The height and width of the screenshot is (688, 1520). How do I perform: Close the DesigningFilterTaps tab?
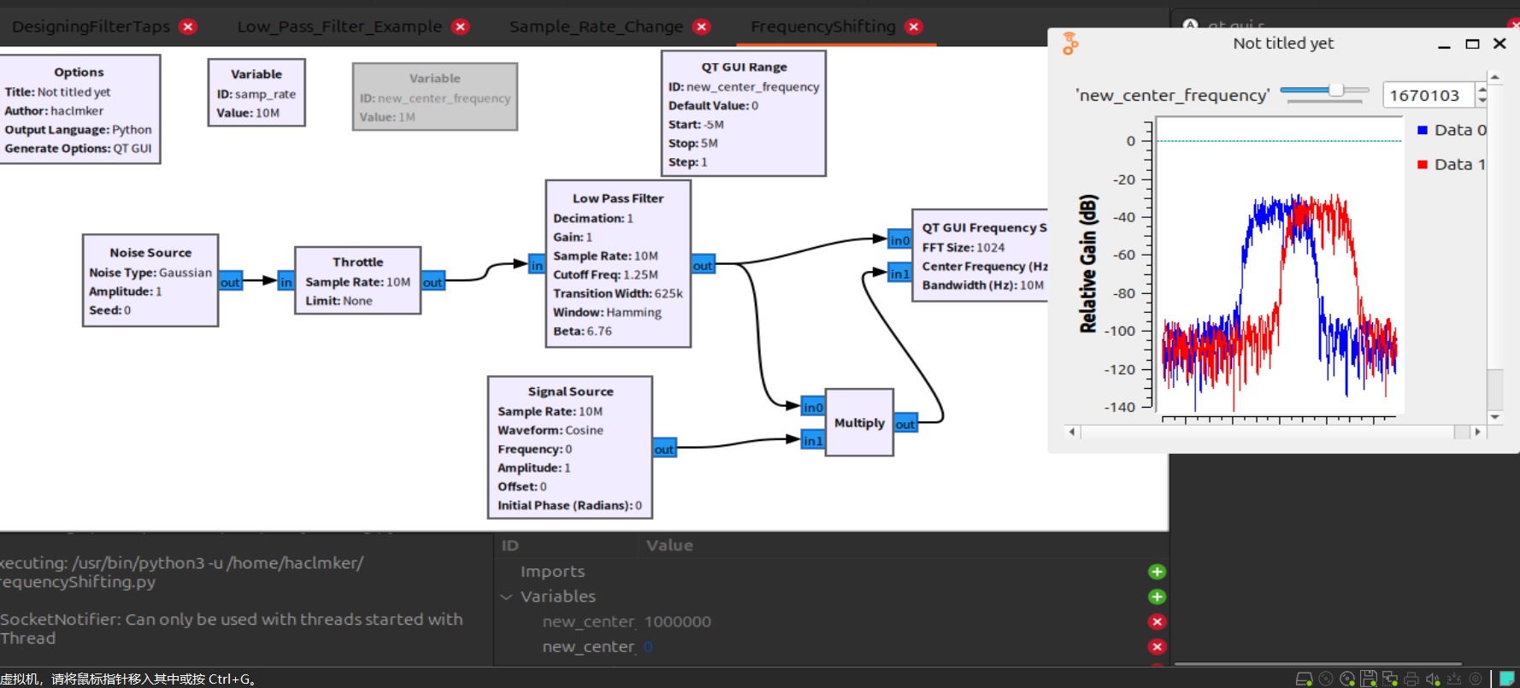[x=188, y=26]
